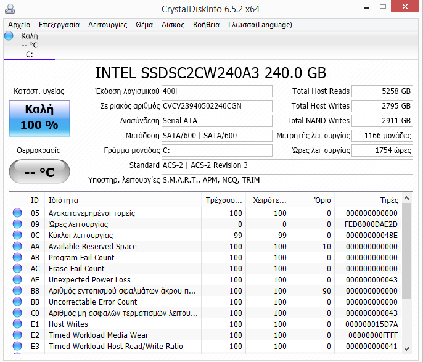Click the drive letter field showing C:
This screenshot has width=423, height=362.
pos(217,150)
